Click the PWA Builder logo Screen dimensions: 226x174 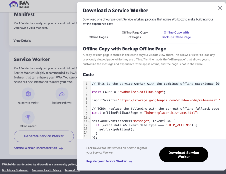point(19,5)
